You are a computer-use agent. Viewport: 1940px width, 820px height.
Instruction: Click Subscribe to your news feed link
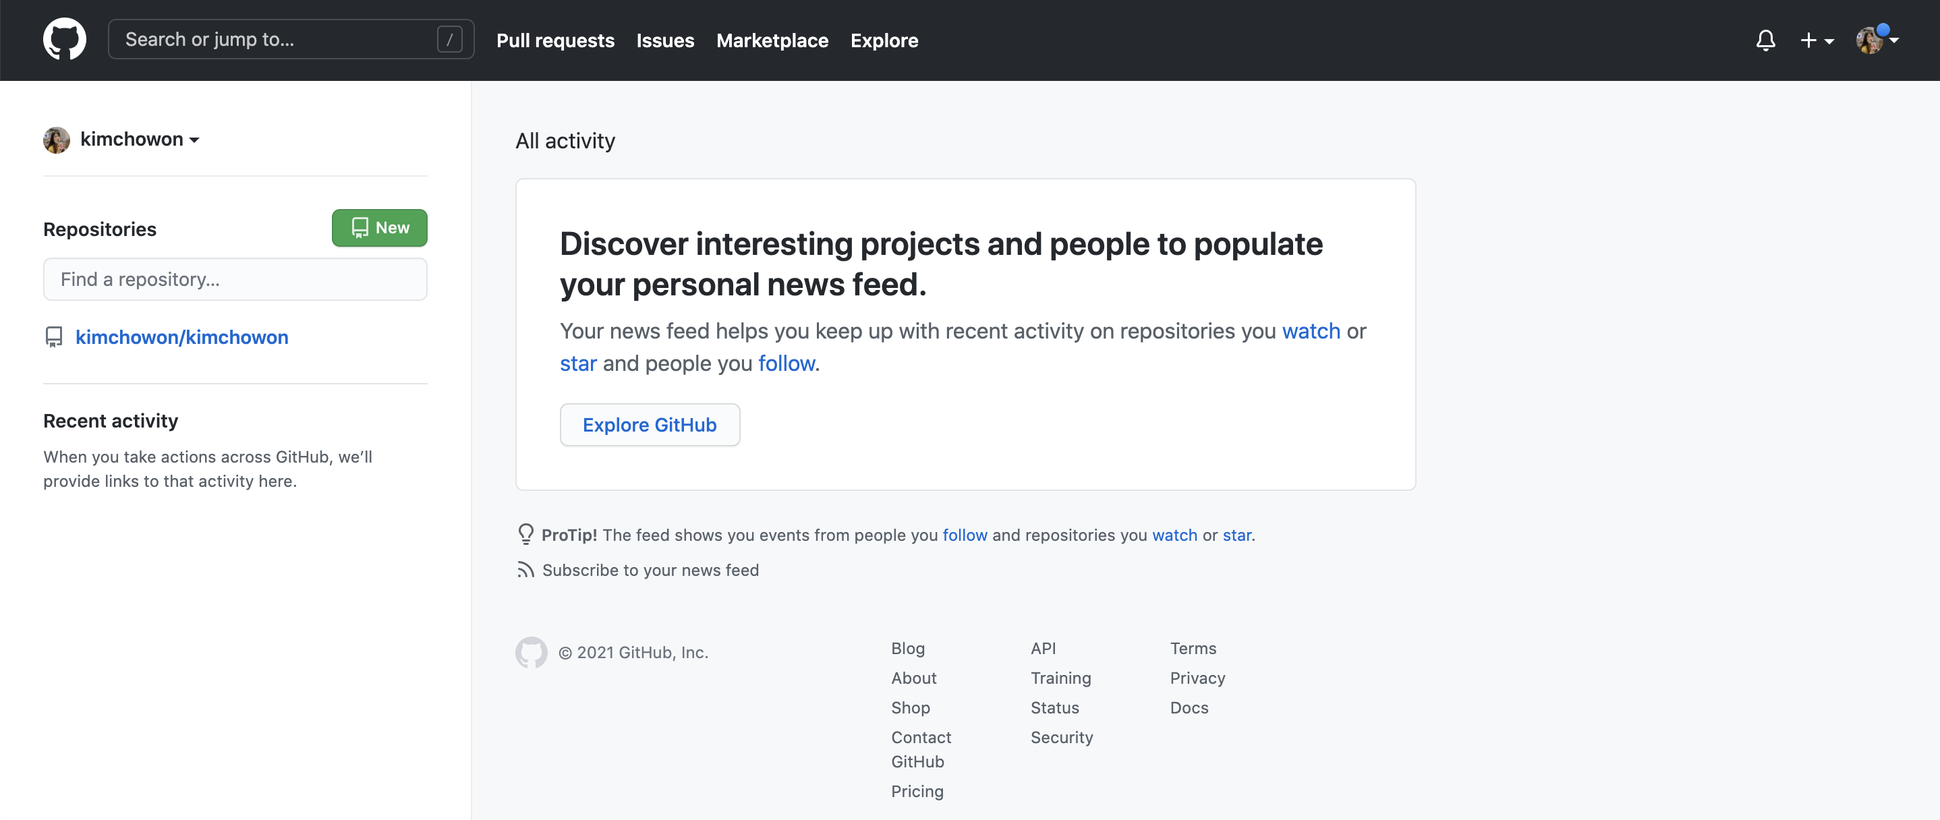pos(650,570)
